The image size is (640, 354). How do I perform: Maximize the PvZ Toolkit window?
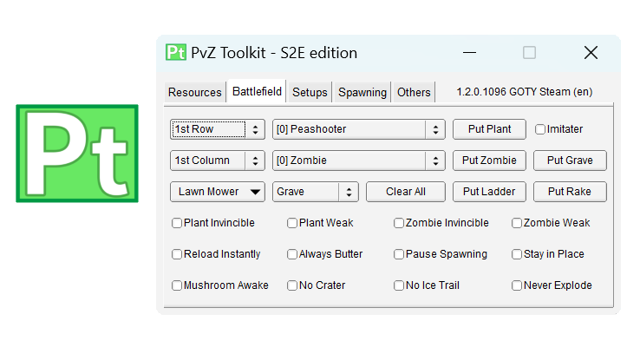tap(529, 52)
